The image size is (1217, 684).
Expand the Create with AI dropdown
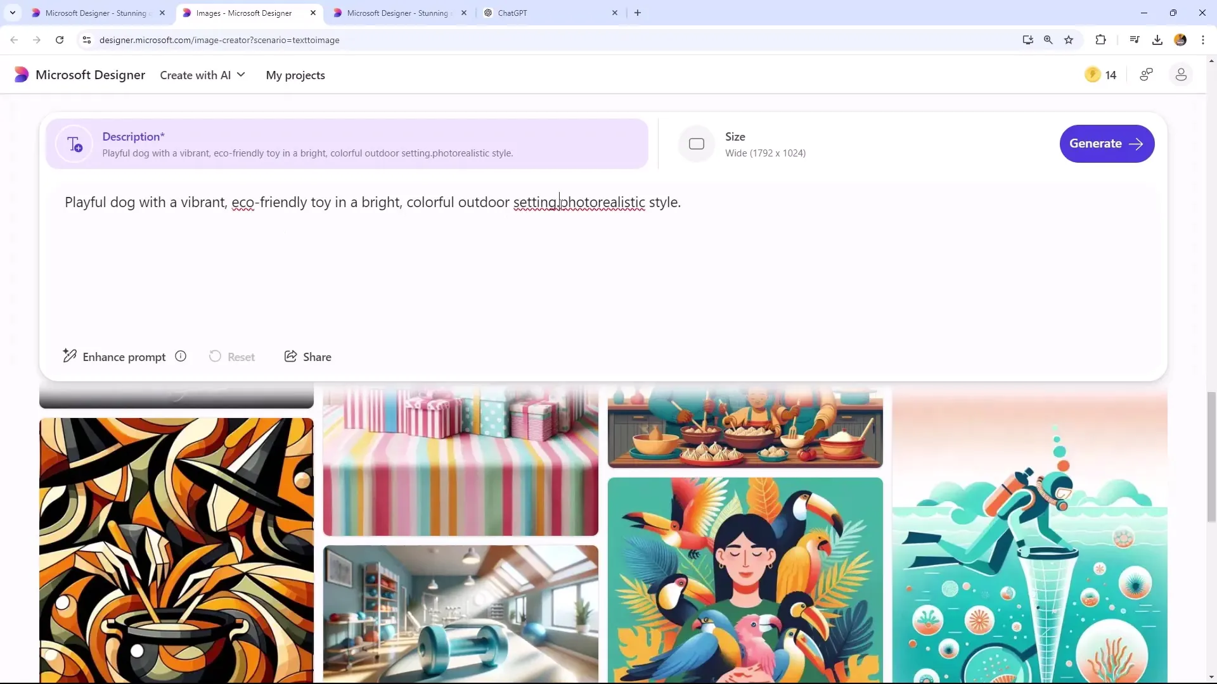click(x=204, y=75)
